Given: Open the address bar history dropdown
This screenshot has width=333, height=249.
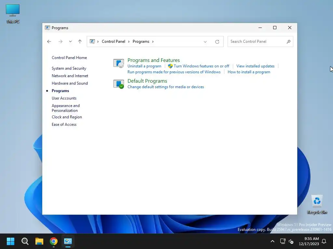Looking at the screenshot, I should (205, 42).
